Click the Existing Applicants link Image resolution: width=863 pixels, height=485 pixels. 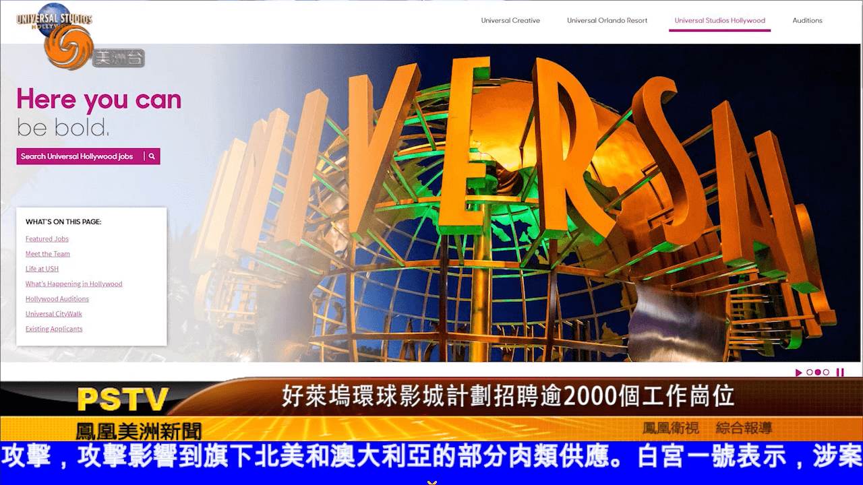pos(54,329)
